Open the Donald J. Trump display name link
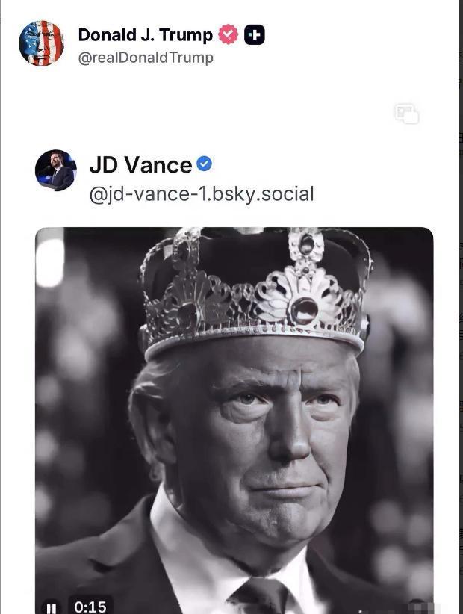463x614 pixels. click(145, 35)
